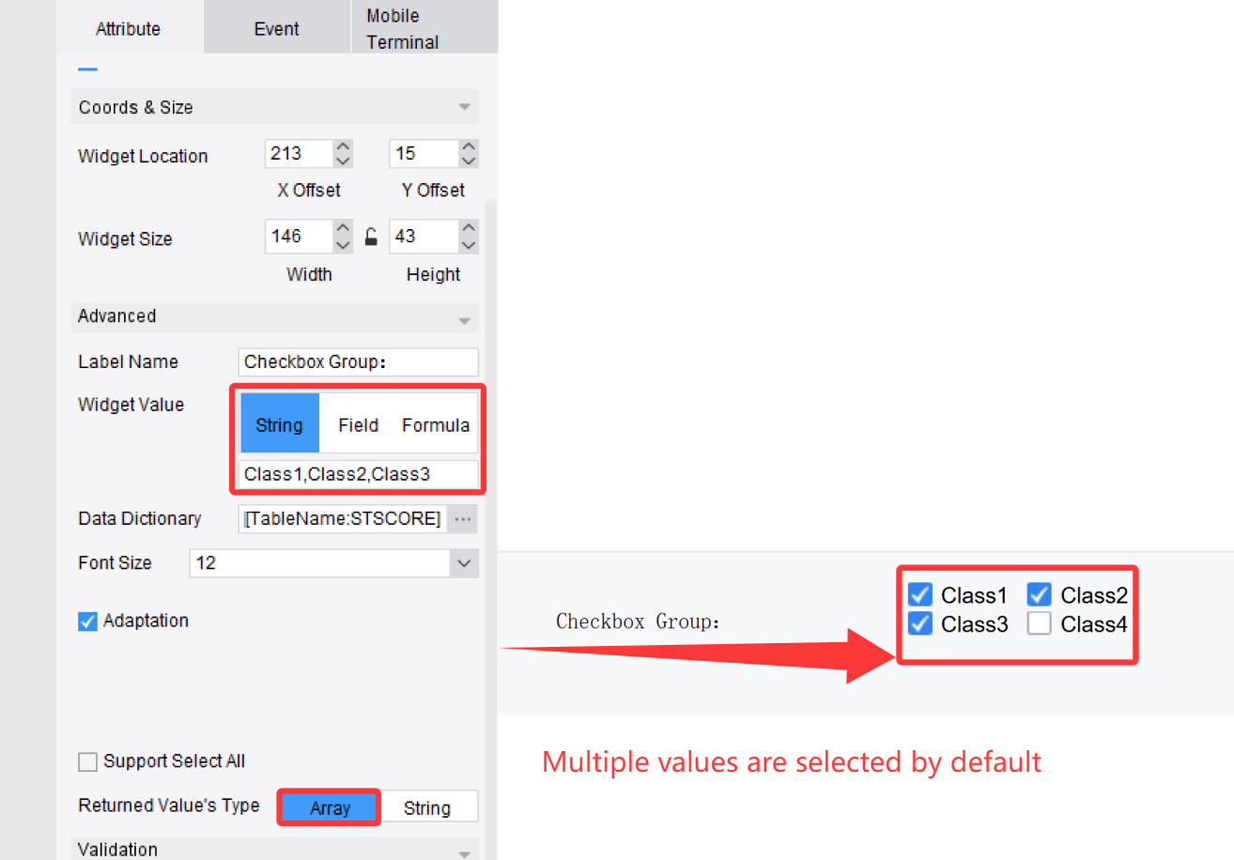Viewport: 1234px width, 860px height.
Task: Click the Data Dictionary field
Action: click(343, 518)
